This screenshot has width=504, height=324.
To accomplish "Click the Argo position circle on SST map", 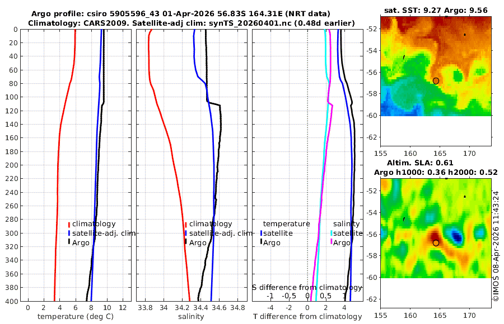I will [436, 81].
